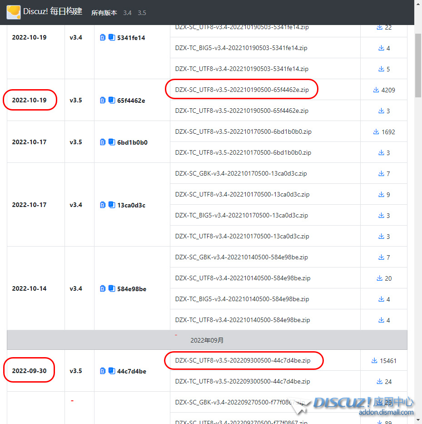Open the 所有版本 navigation item
Image resolution: width=422 pixels, height=424 pixels.
[x=104, y=13]
